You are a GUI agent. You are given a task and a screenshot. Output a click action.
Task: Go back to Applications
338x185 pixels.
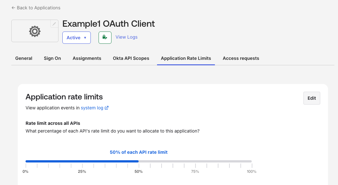point(36,8)
